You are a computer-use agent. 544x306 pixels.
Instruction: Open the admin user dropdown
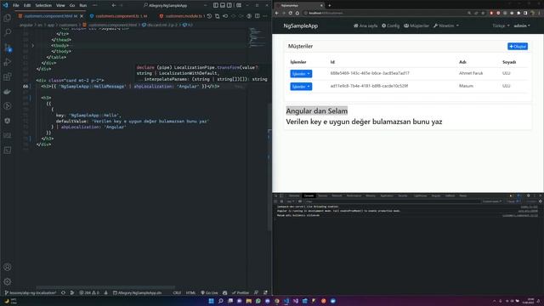(x=522, y=25)
